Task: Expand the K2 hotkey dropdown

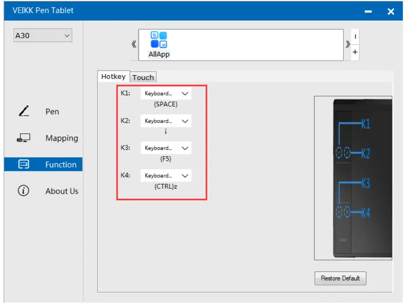Action: 165,121
